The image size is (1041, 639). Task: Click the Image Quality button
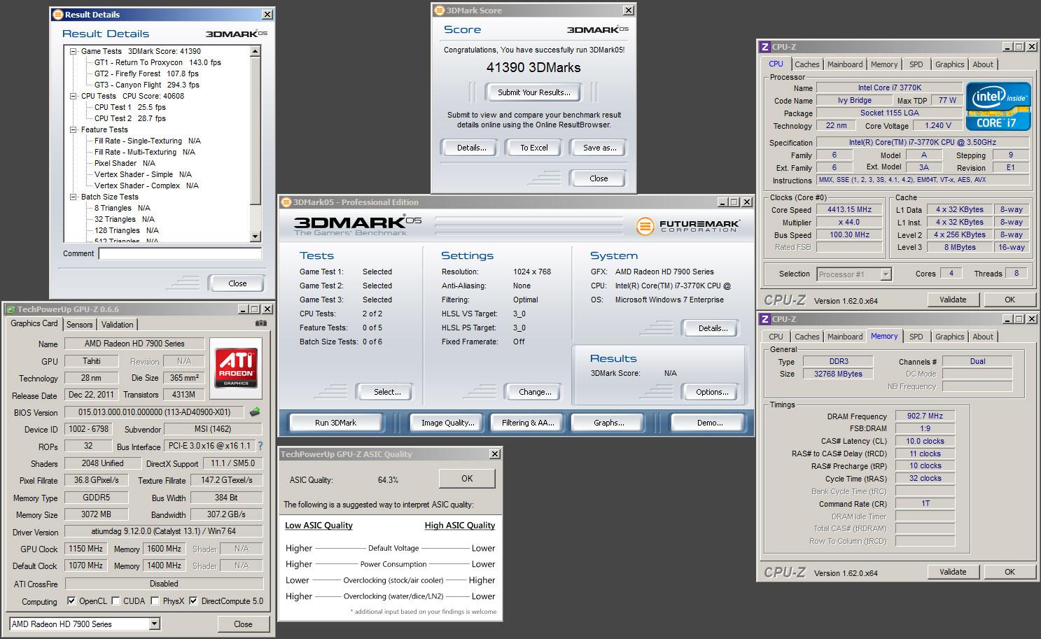coord(447,423)
